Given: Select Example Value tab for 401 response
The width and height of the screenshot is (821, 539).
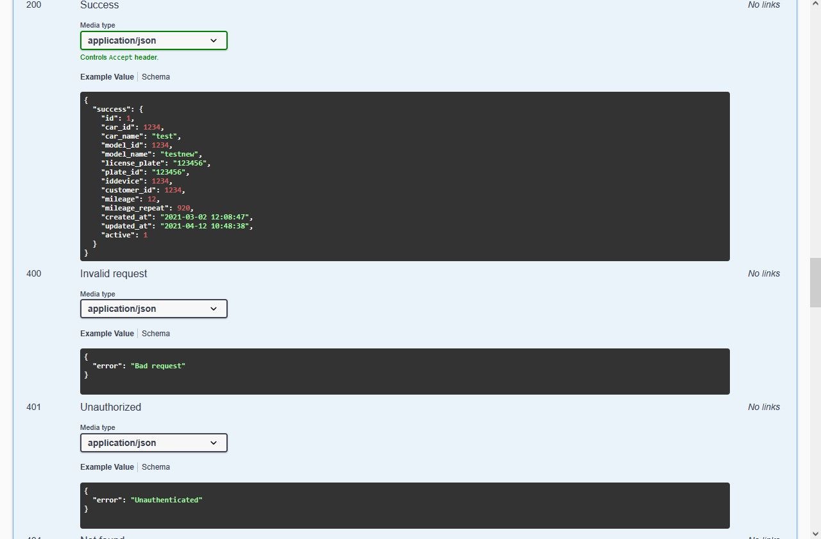Looking at the screenshot, I should [x=107, y=467].
